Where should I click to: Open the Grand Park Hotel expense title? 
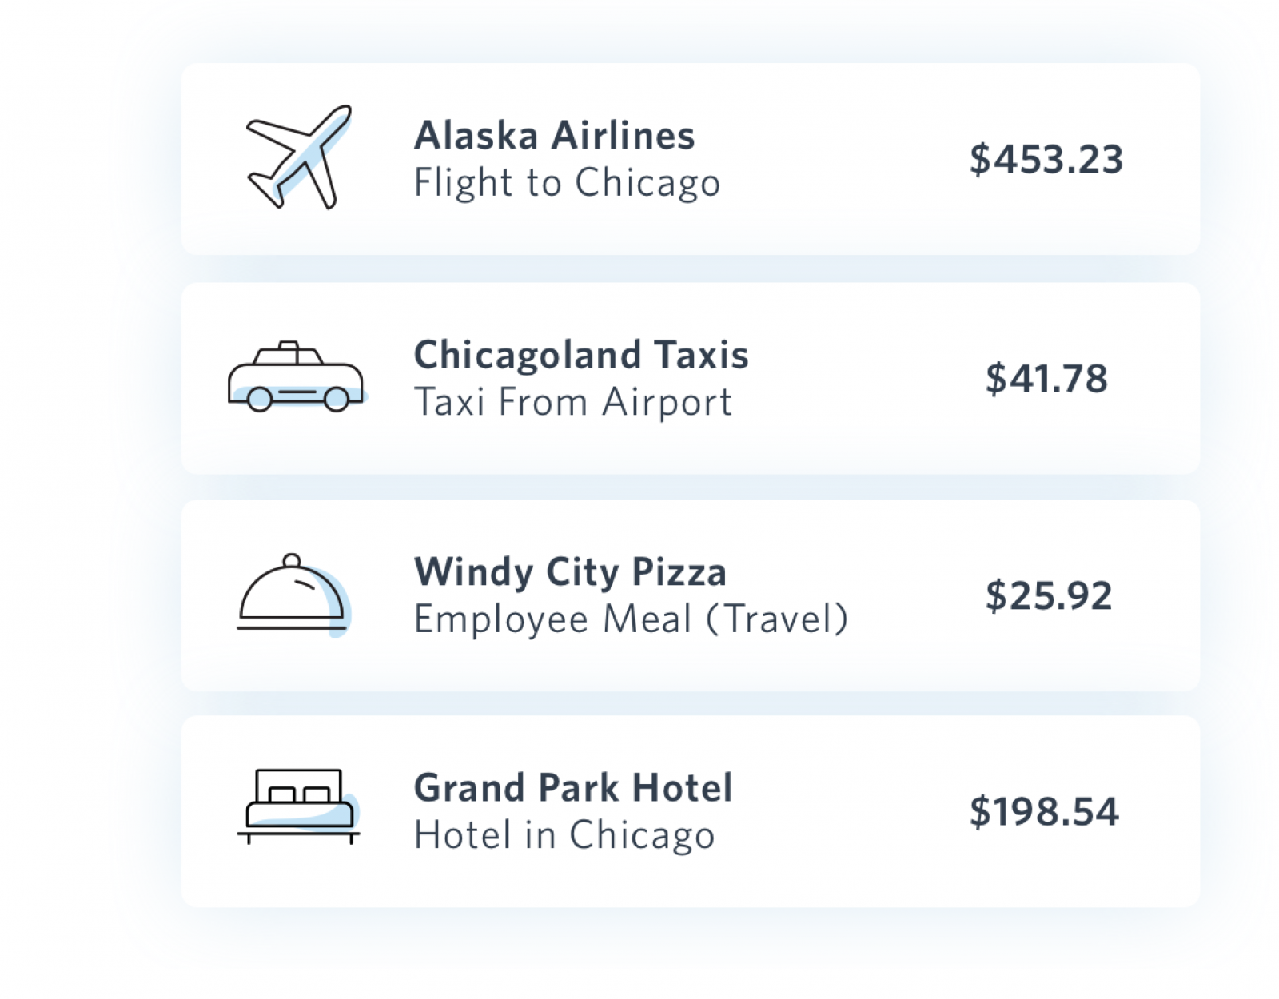point(573,788)
